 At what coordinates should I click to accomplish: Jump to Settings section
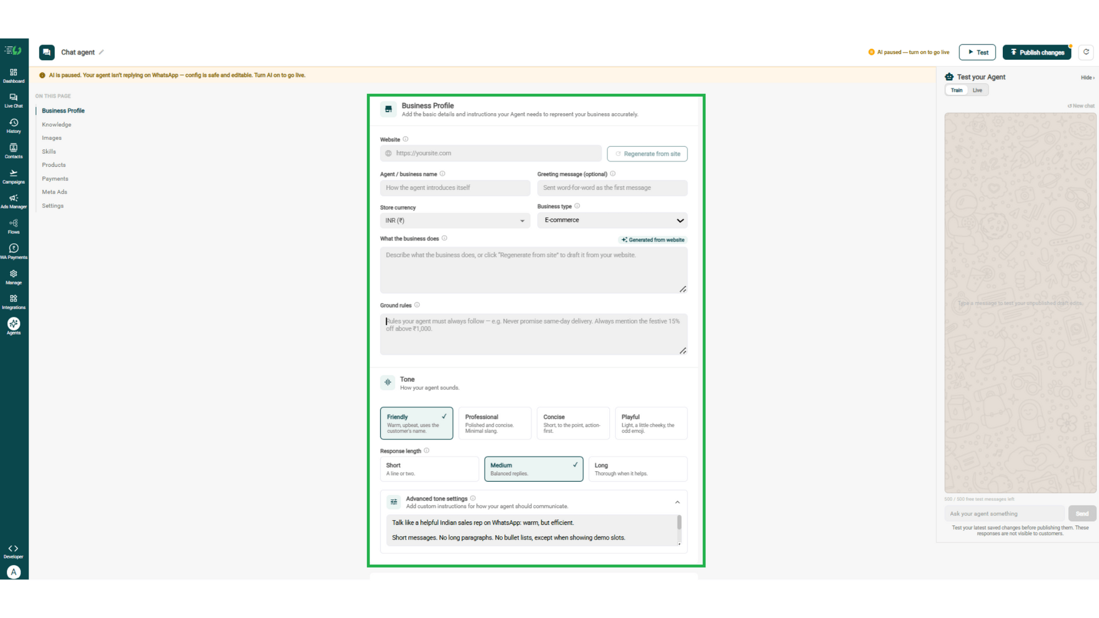53,205
